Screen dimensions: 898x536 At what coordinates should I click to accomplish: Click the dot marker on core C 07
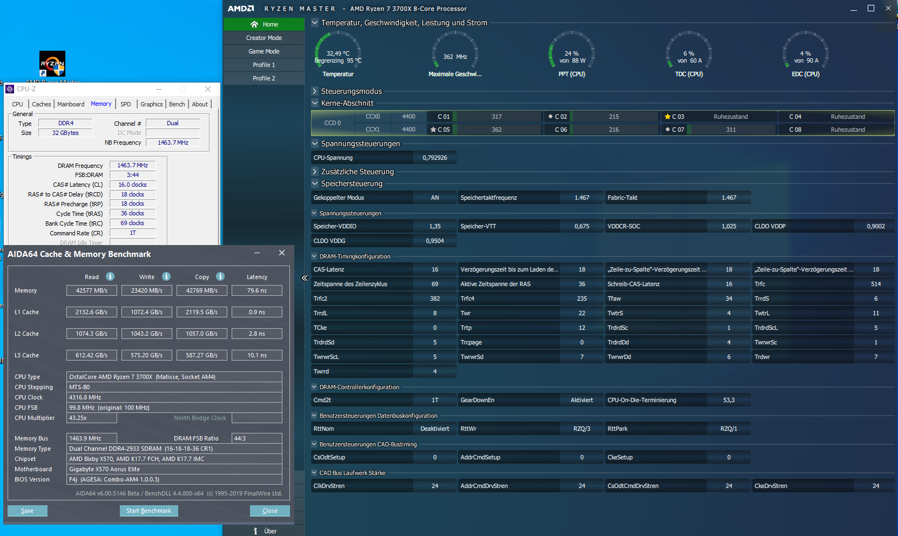pyautogui.click(x=667, y=130)
